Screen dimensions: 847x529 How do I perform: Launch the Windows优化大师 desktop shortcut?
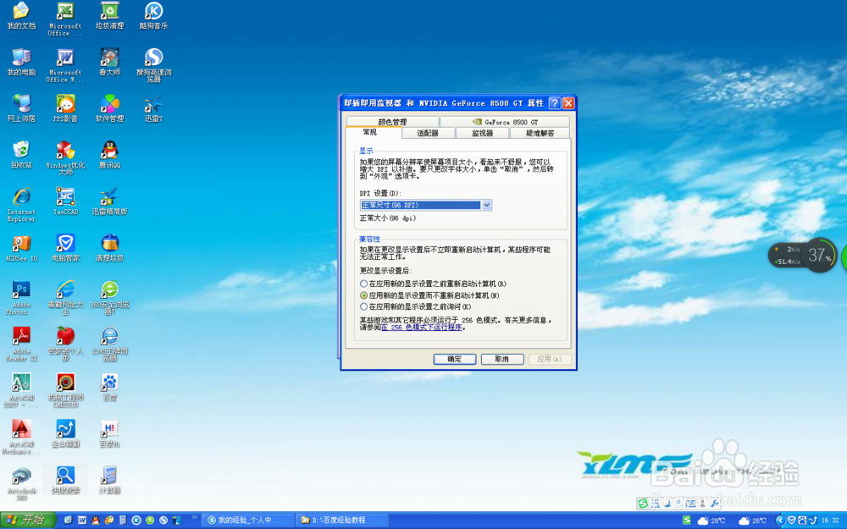click(65, 158)
